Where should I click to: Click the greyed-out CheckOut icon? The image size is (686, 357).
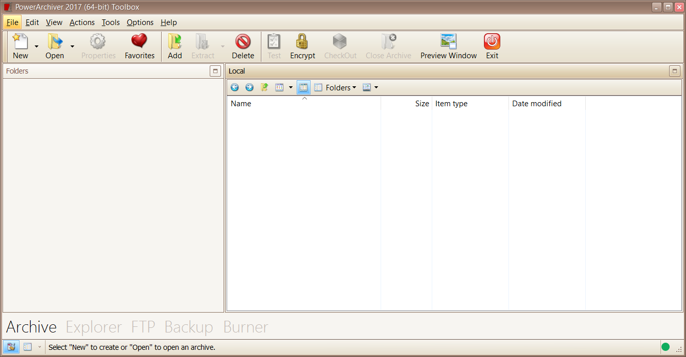click(340, 41)
